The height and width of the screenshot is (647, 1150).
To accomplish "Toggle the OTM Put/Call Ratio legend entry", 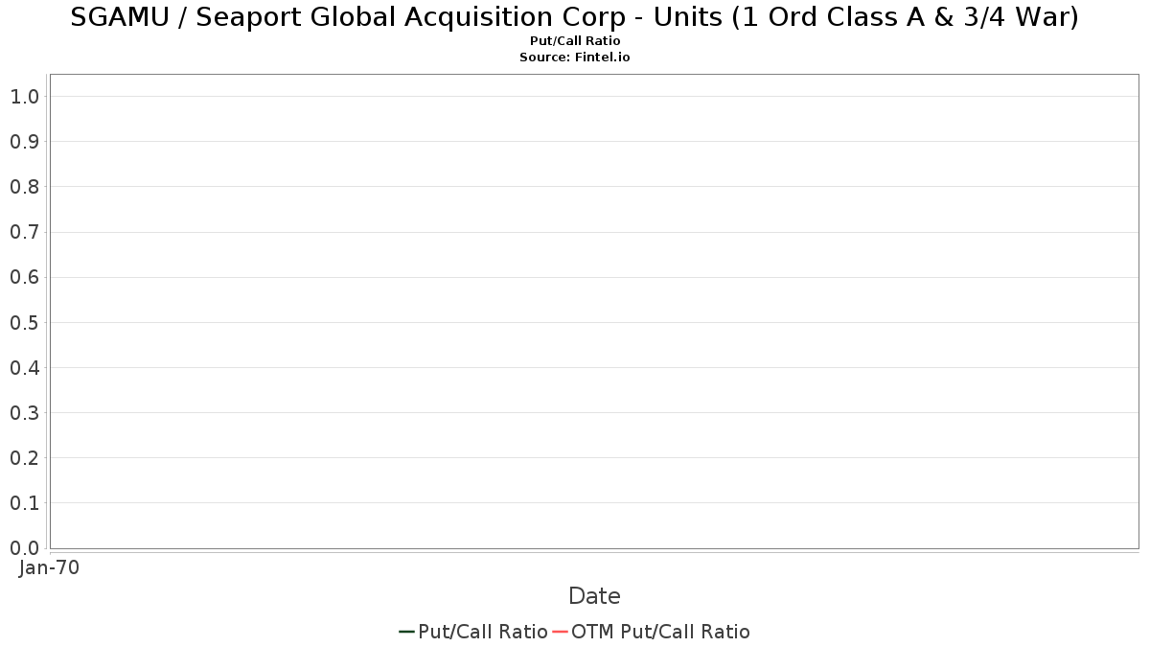I will click(660, 632).
